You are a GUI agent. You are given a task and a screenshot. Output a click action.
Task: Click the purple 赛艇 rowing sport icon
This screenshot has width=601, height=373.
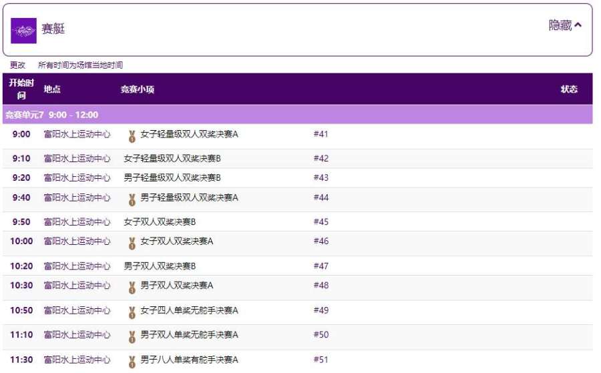[23, 30]
